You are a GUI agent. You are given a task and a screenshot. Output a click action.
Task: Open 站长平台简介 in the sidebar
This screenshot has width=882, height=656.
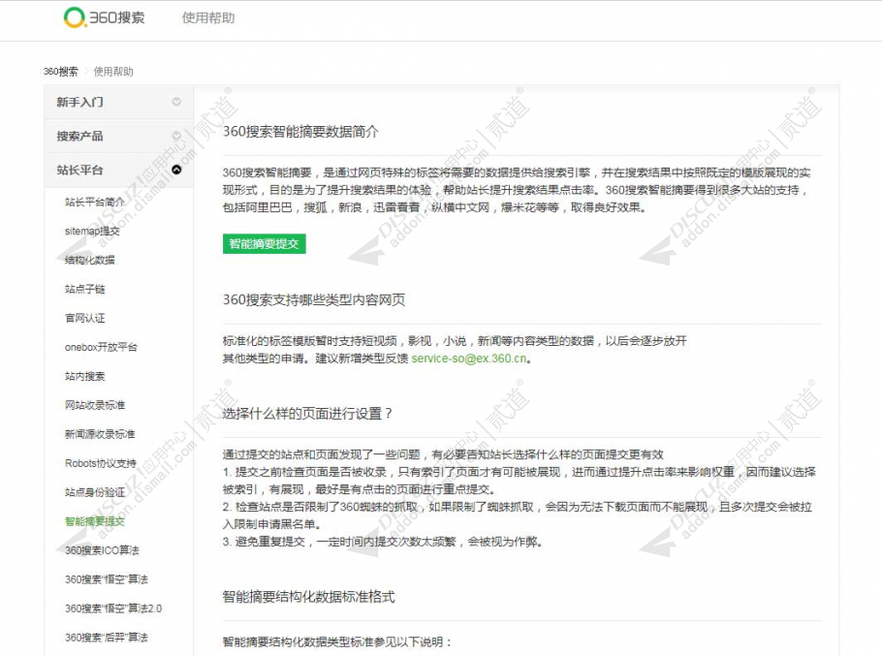coord(95,202)
